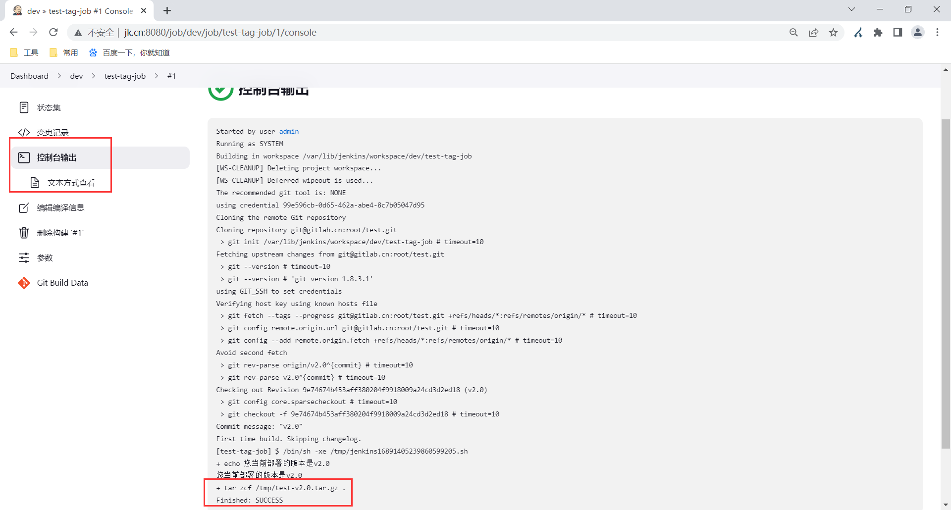
Task: Open the browser profile avatar
Action: coord(918,33)
